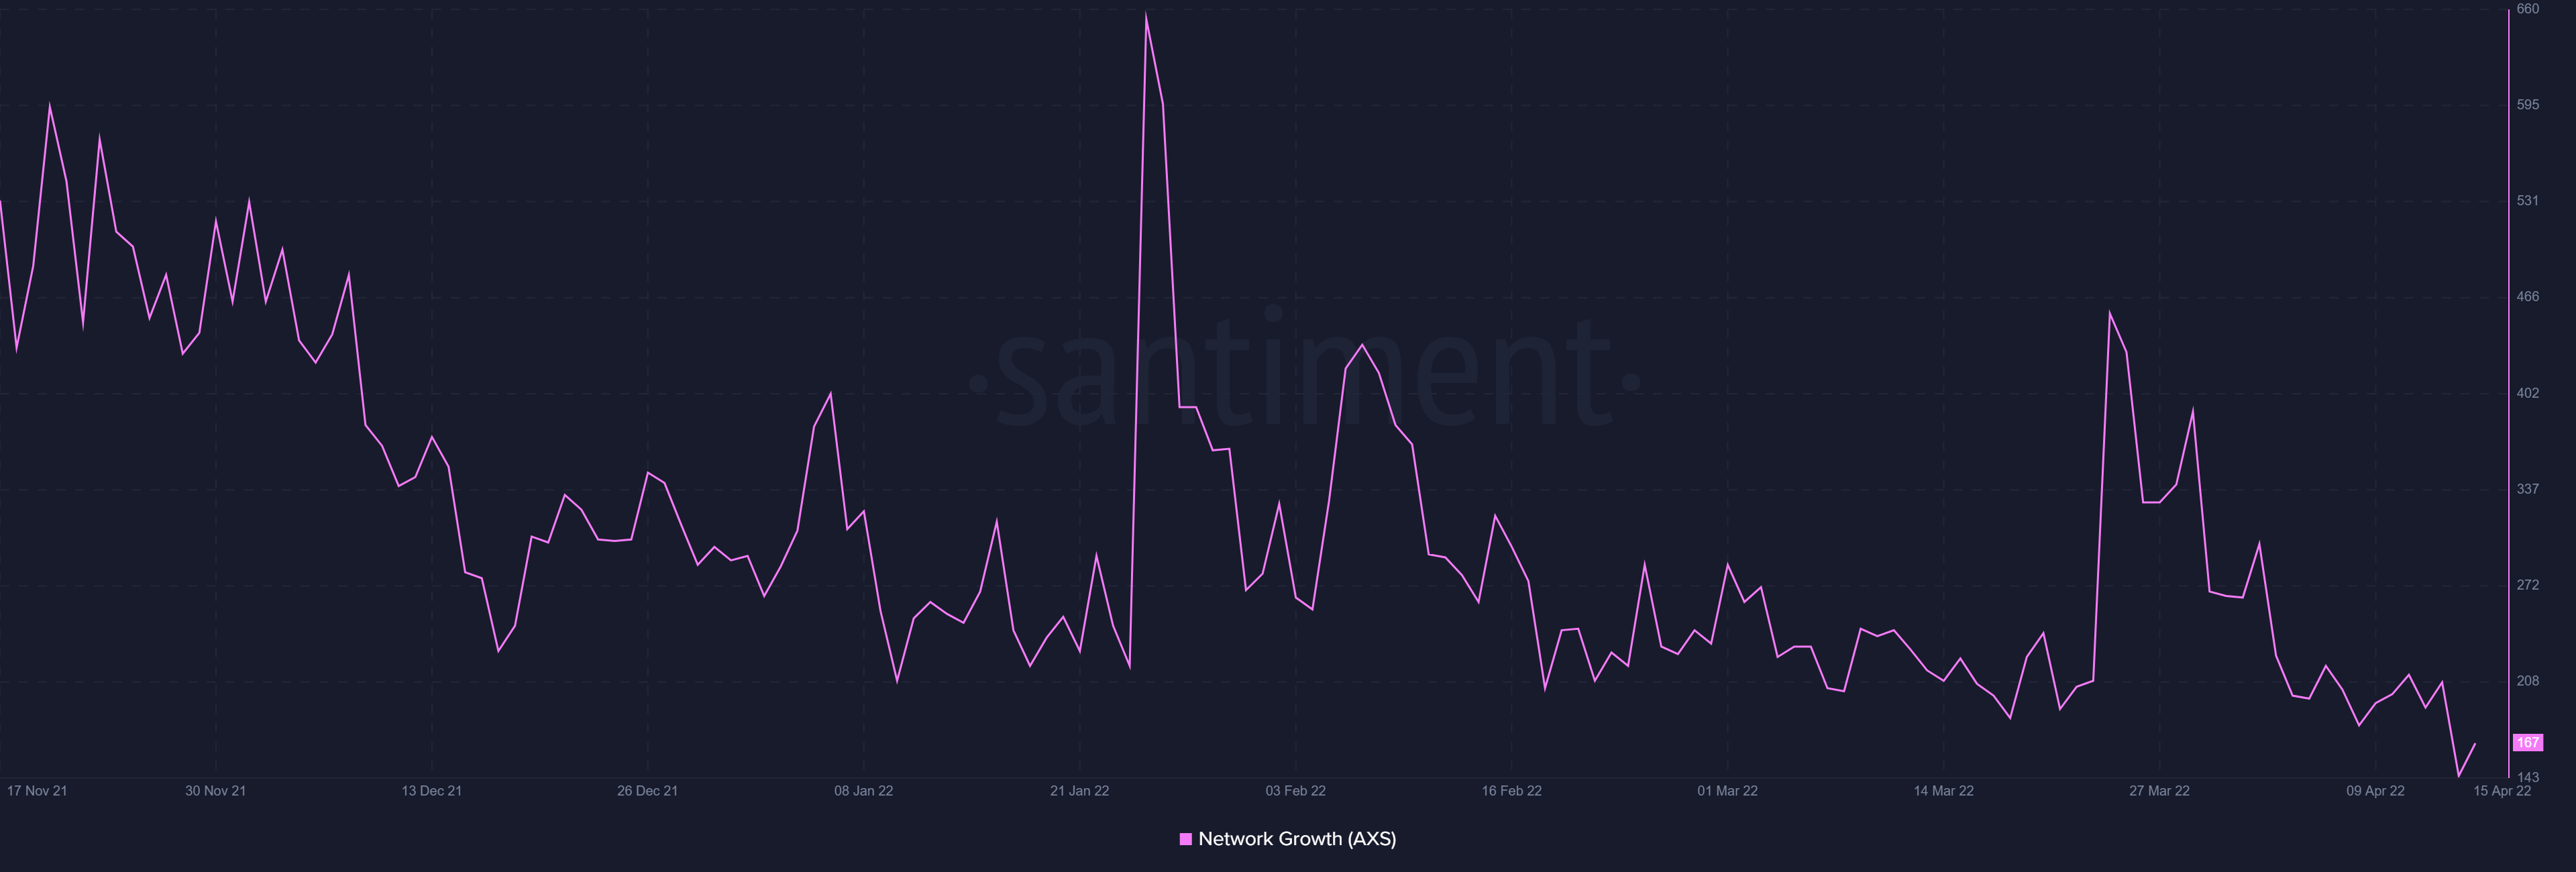This screenshot has height=872, width=2576.
Task: Click the 21 Jan 22 axis label
Action: coord(1079,791)
